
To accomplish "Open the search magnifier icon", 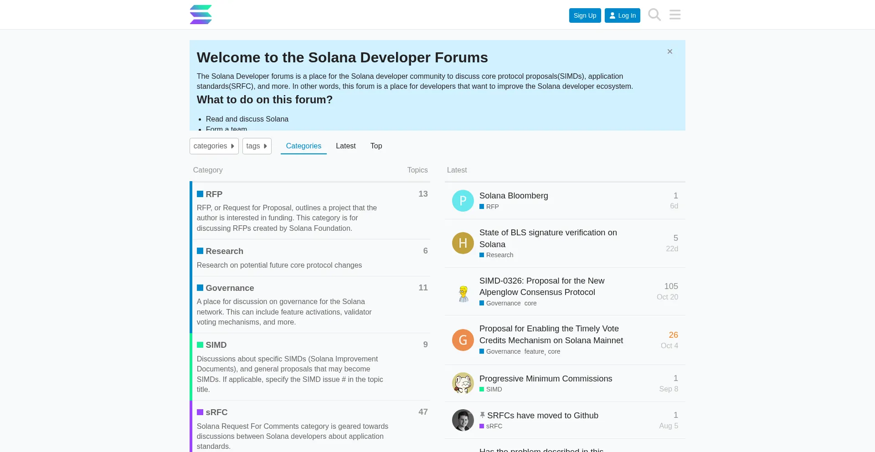I will pos(654,15).
